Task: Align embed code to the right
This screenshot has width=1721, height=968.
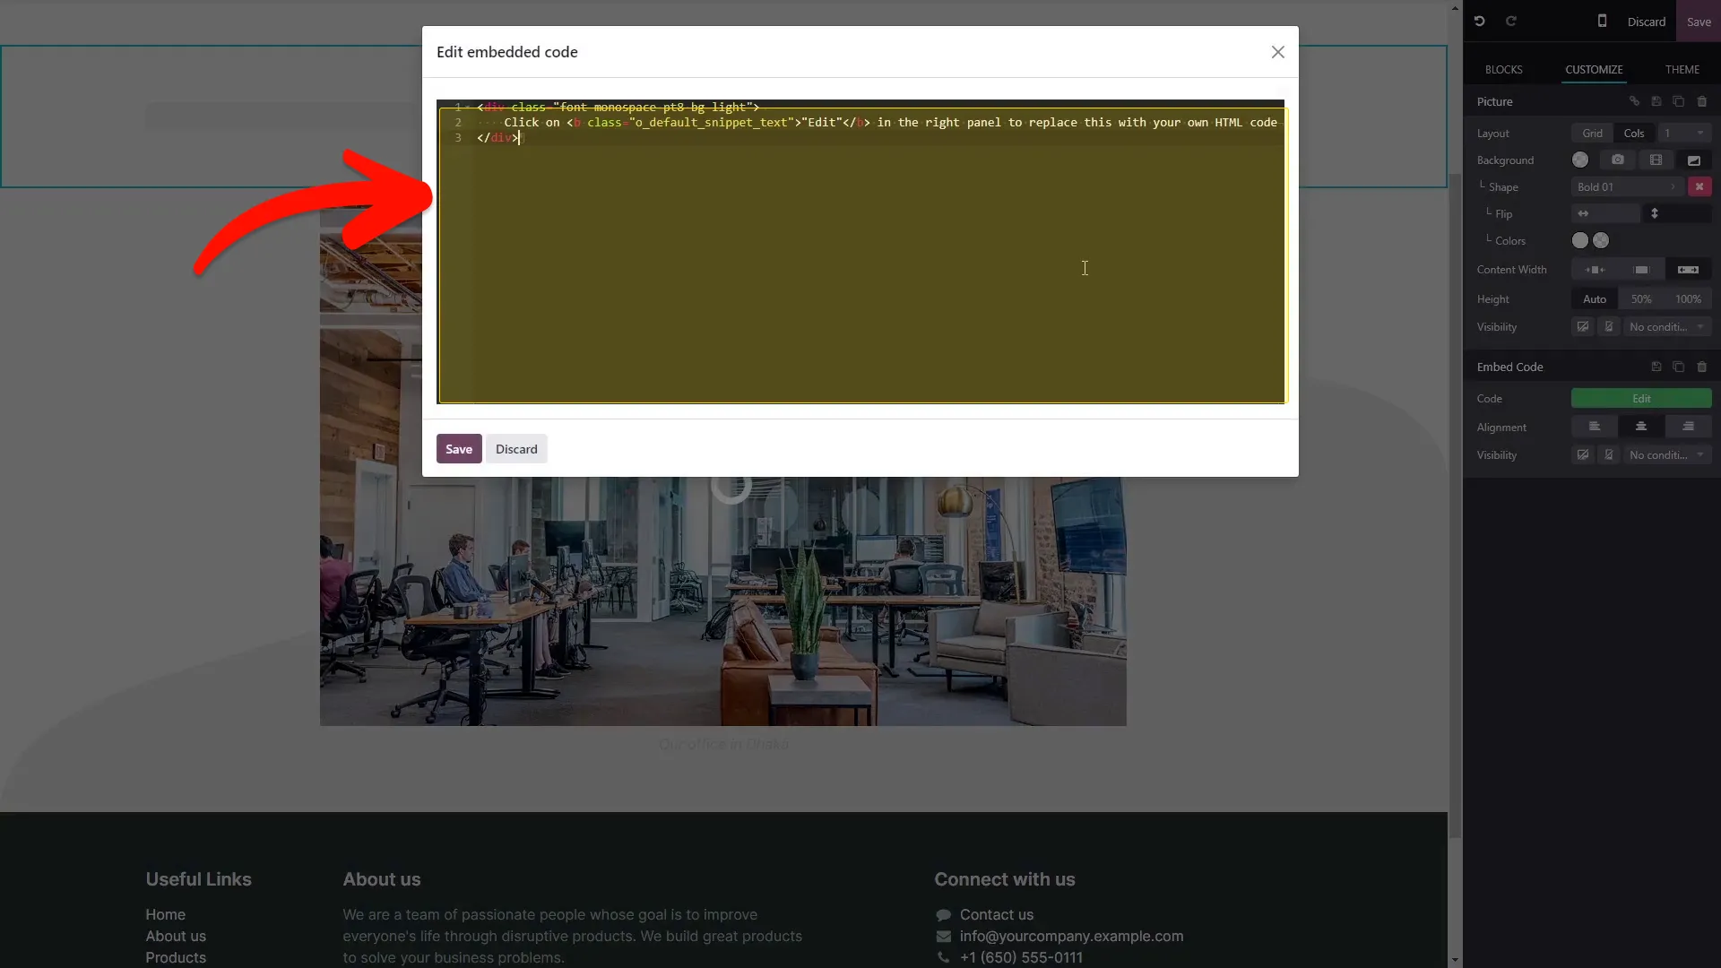Action: coord(1688,427)
